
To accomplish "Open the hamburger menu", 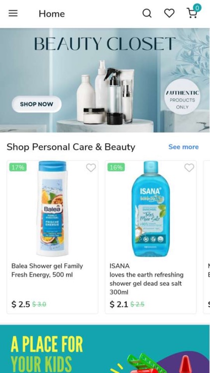I will (13, 13).
